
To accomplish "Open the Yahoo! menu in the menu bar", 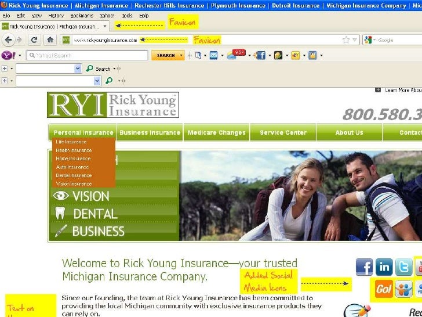I will [x=107, y=16].
